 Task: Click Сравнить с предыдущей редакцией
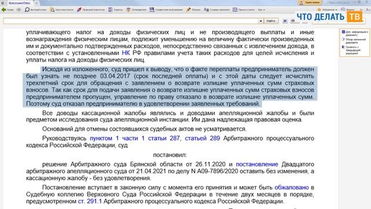click(351, 51)
